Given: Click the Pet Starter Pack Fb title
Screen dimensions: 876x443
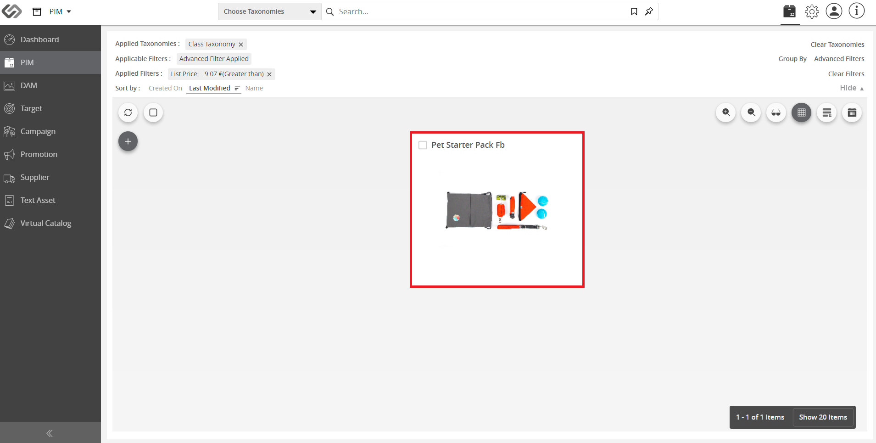Looking at the screenshot, I should click(x=468, y=145).
